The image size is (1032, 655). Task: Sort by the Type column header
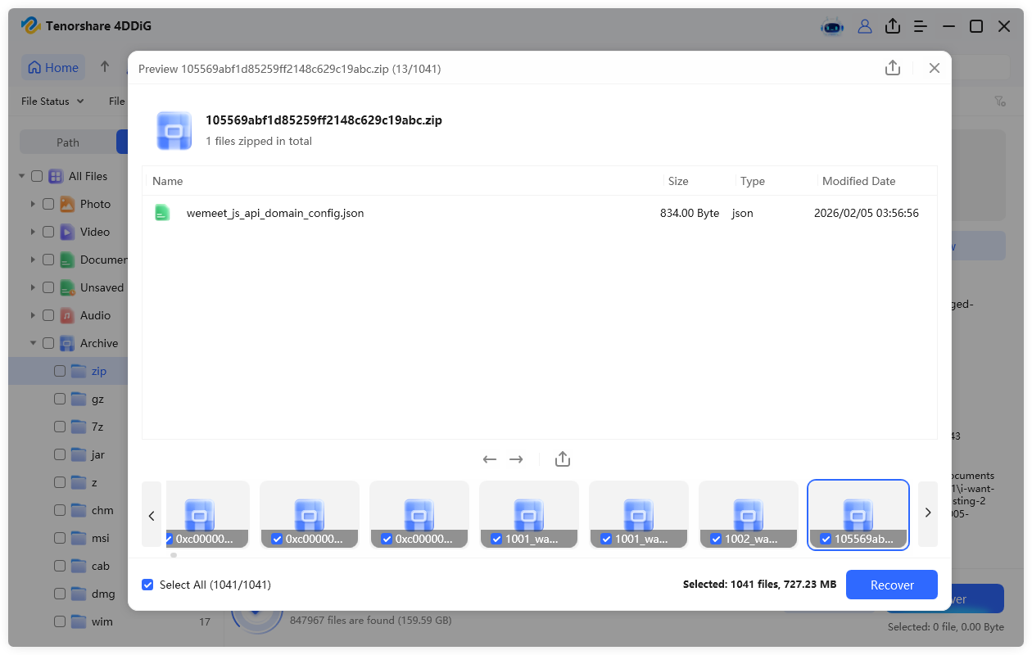752,181
